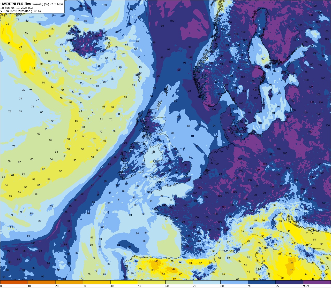
Task: Click the 50–60 yellow-green legend segment
Action: click(x=152, y=282)
